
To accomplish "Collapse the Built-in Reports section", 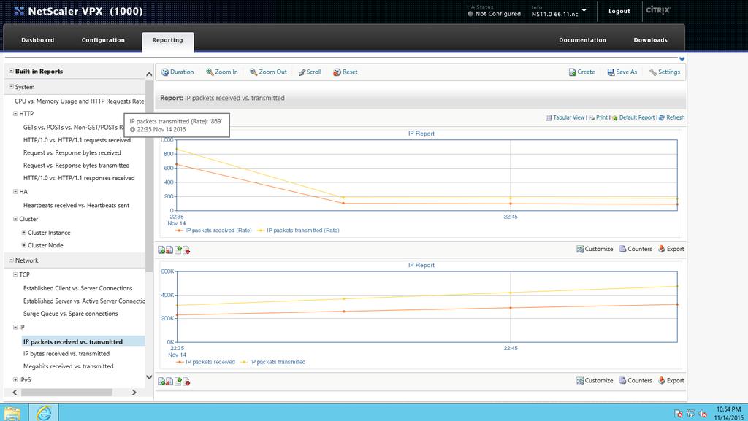I will point(11,71).
